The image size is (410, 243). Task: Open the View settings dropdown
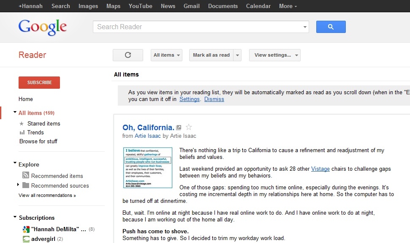point(274,55)
